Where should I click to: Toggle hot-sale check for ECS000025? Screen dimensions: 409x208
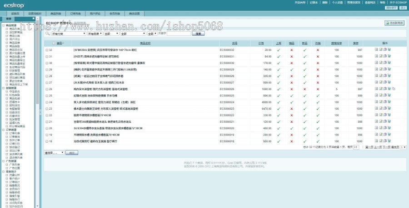[318, 96]
